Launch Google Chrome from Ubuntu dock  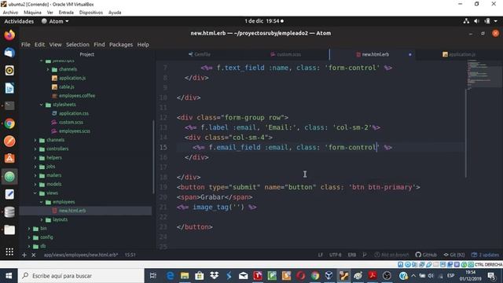[x=9, y=123]
